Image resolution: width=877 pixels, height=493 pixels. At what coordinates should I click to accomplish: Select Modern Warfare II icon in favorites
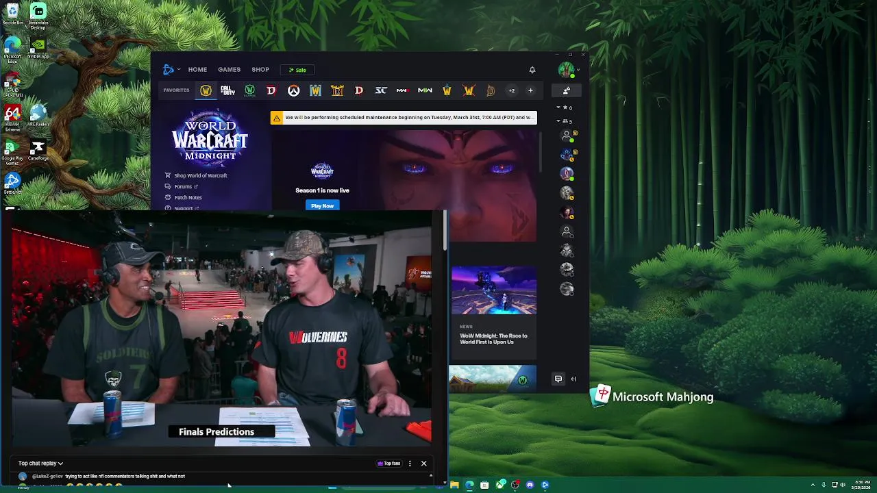[425, 90]
